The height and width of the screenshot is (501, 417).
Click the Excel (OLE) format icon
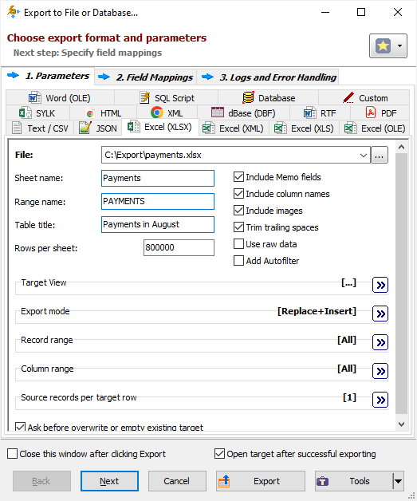coord(350,128)
